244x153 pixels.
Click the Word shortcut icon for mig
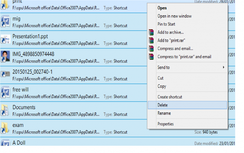(x=5, y=22)
